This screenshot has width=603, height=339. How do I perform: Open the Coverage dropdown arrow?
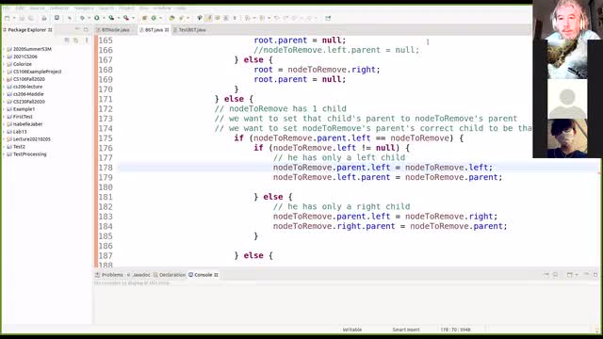pyautogui.click(x=119, y=18)
